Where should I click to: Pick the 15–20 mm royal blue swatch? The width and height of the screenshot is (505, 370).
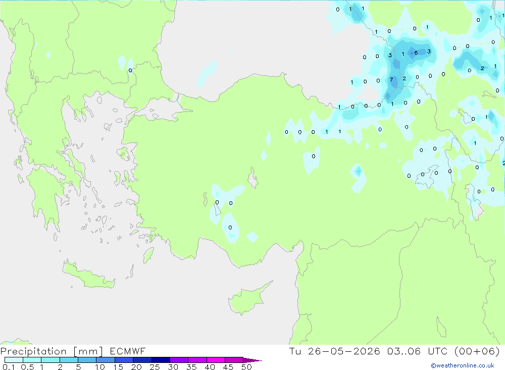[124, 360]
